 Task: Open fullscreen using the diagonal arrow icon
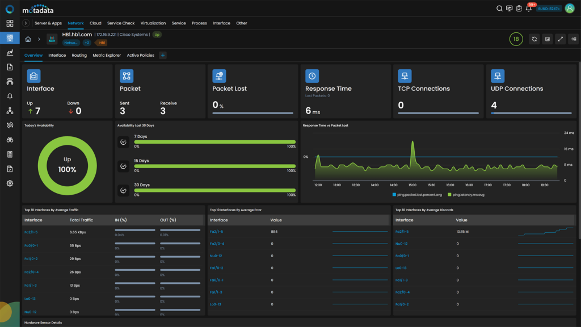point(561,39)
